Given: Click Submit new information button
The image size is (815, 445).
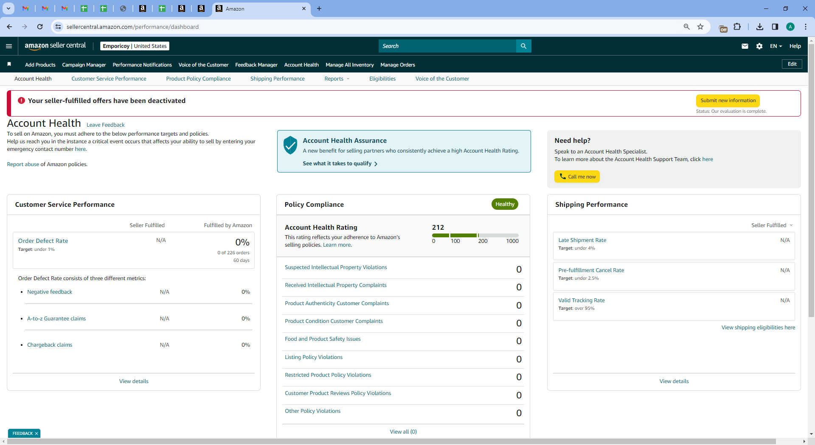Looking at the screenshot, I should coord(728,101).
